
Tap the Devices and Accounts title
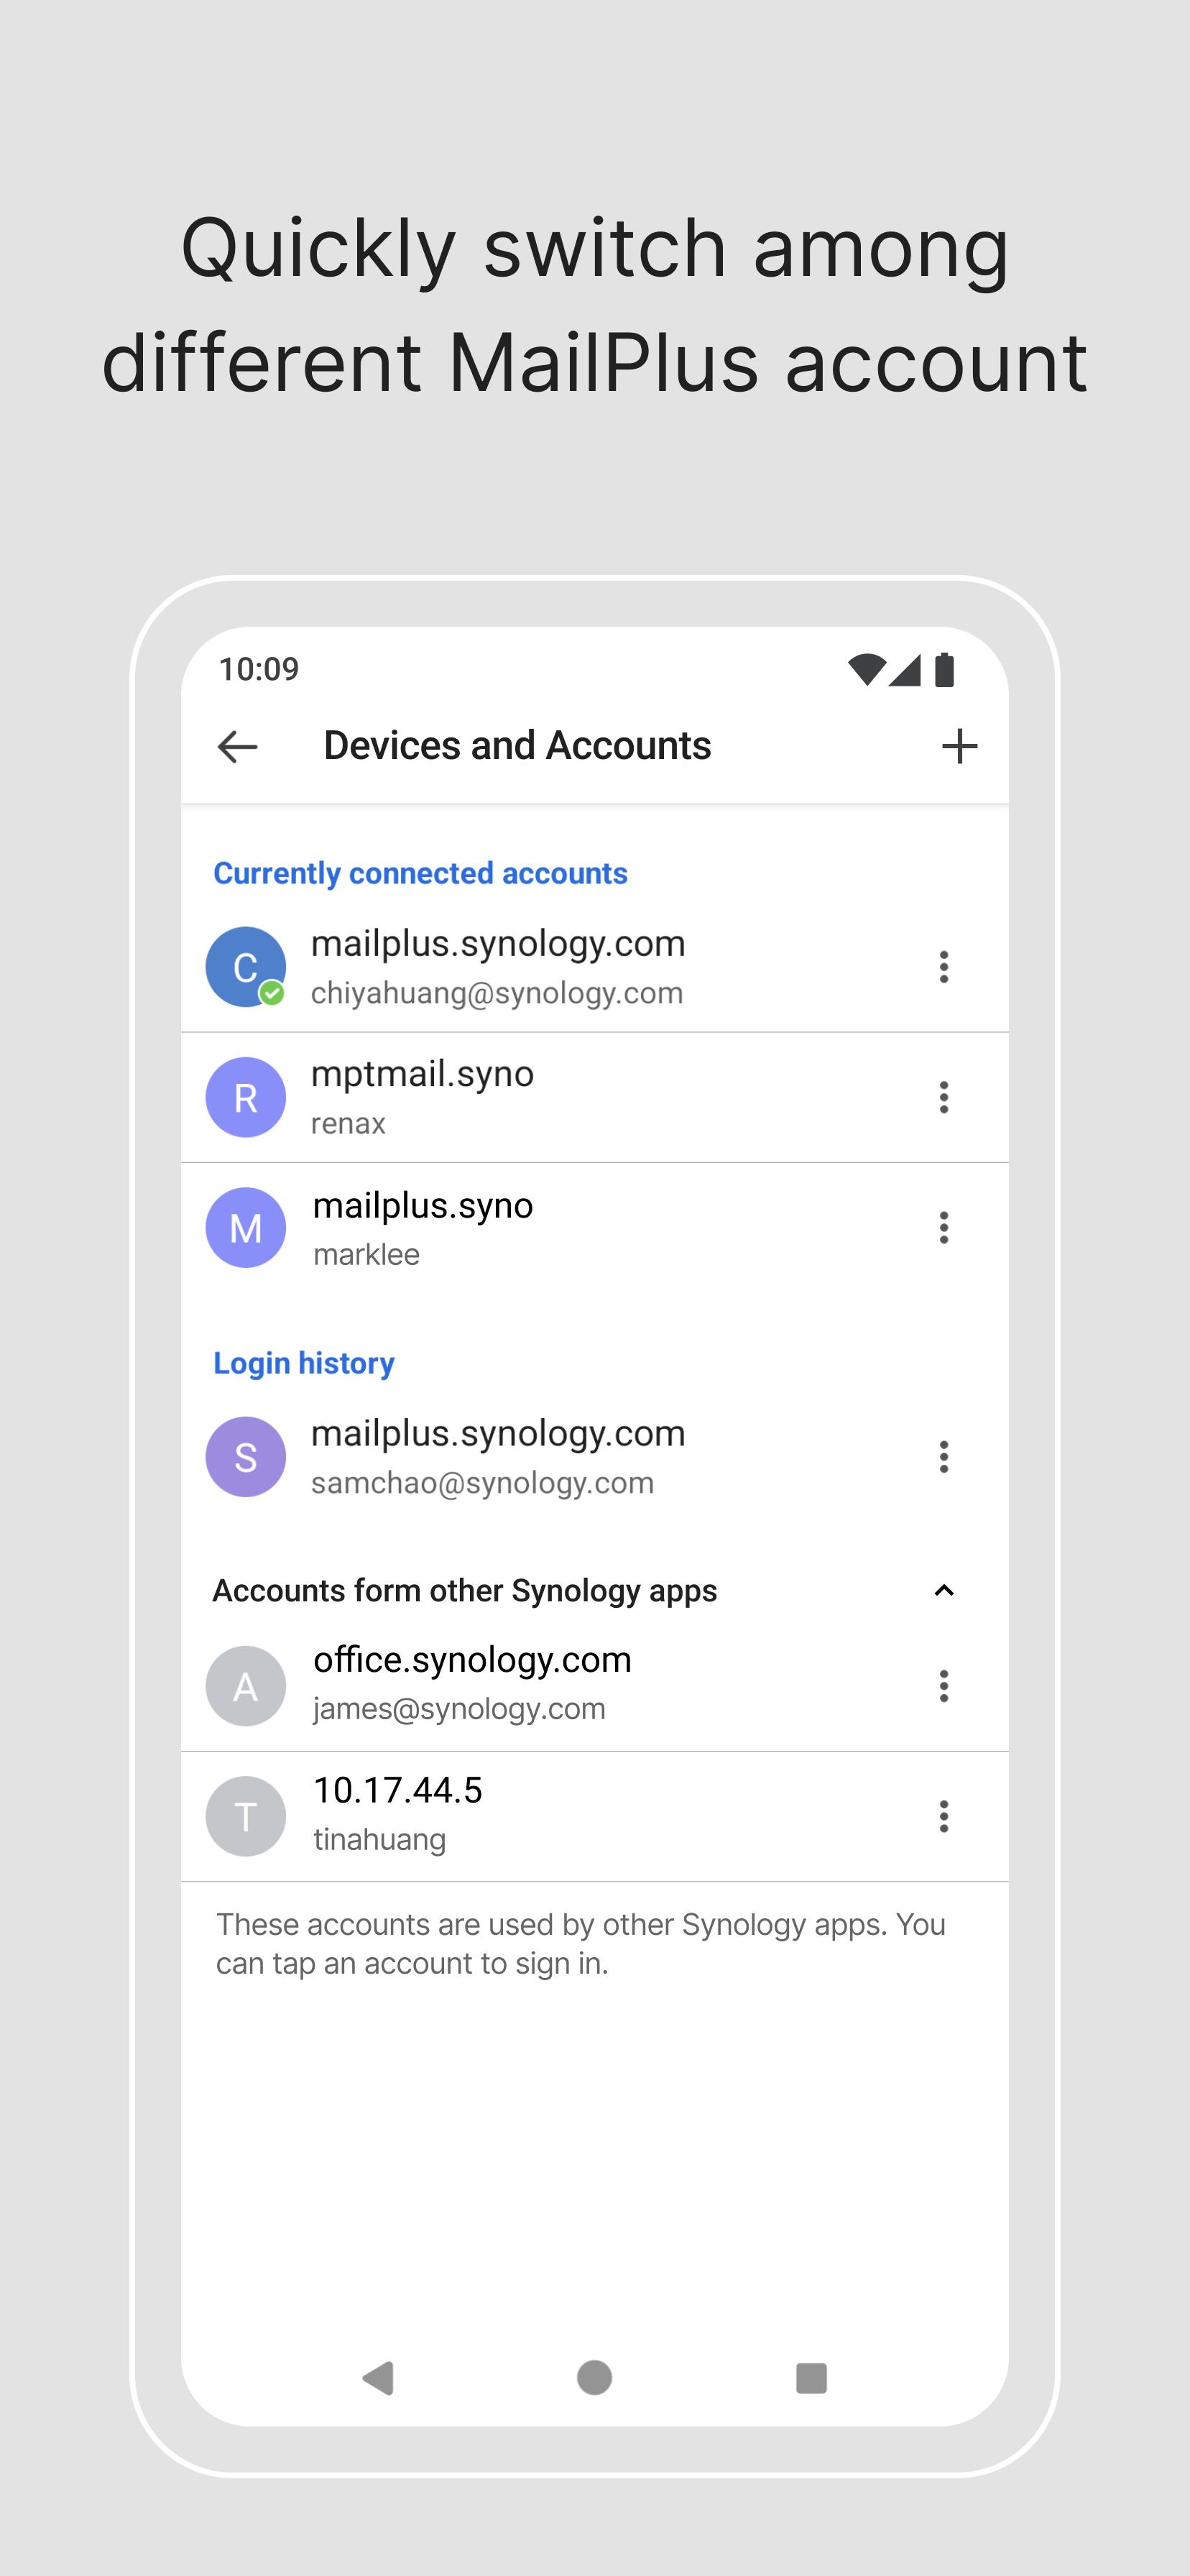pyautogui.click(x=517, y=746)
